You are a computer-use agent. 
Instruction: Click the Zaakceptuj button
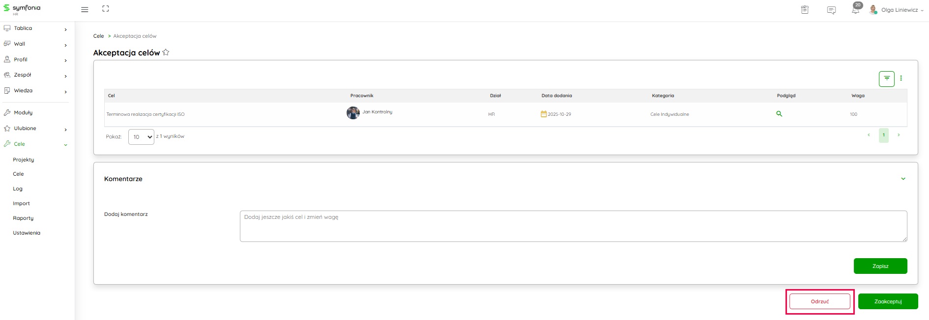tap(888, 301)
